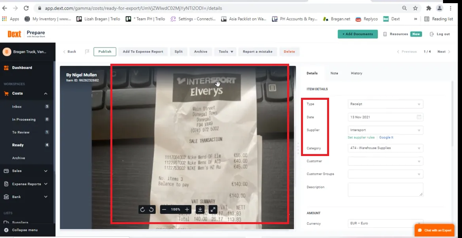Image resolution: width=462 pixels, height=238 pixels.
Task: Open receipt image in fullscreen
Action: point(213,209)
